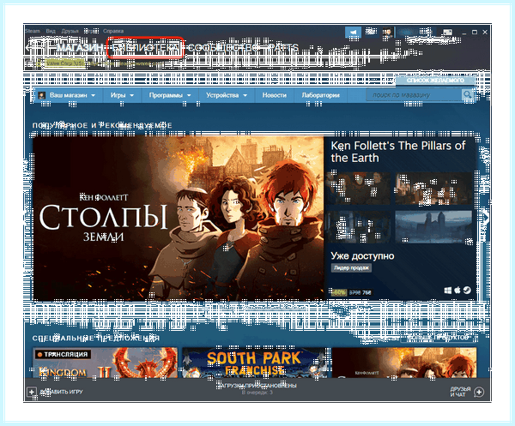Switch to the СООБЩЕСТВО section
515x426 pixels.
(223, 48)
